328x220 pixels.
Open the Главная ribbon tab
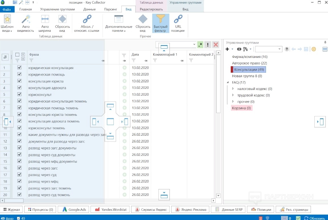coord(26,9)
